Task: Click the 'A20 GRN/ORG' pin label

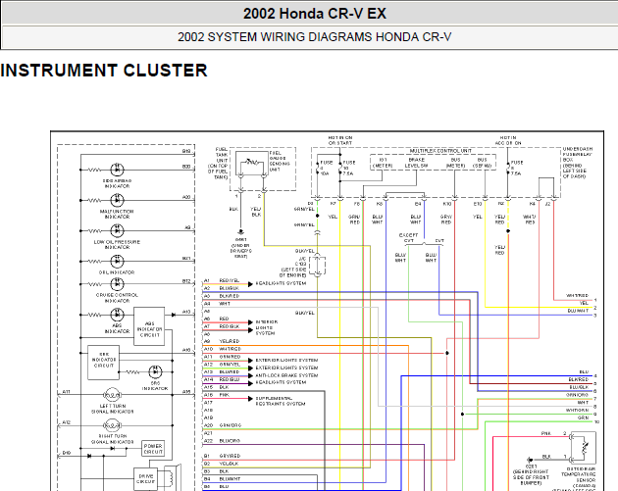Action: tap(223, 425)
